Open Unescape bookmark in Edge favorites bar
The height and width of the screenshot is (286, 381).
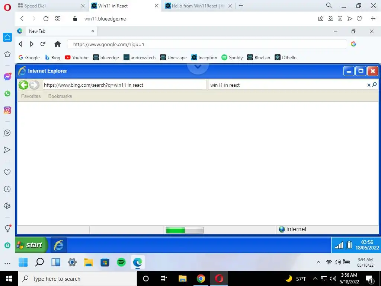pyautogui.click(x=173, y=58)
